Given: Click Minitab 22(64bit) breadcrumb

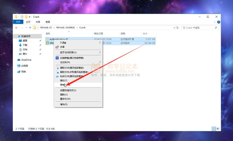Looking at the screenshot, I should [66, 27].
